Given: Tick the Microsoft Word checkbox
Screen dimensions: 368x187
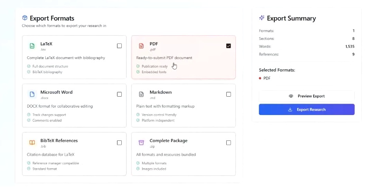Looking at the screenshot, I should pos(119,94).
